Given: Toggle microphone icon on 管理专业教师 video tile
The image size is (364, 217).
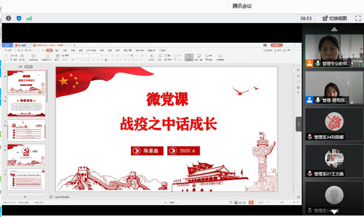Looking at the screenshot, I should tap(318, 63).
